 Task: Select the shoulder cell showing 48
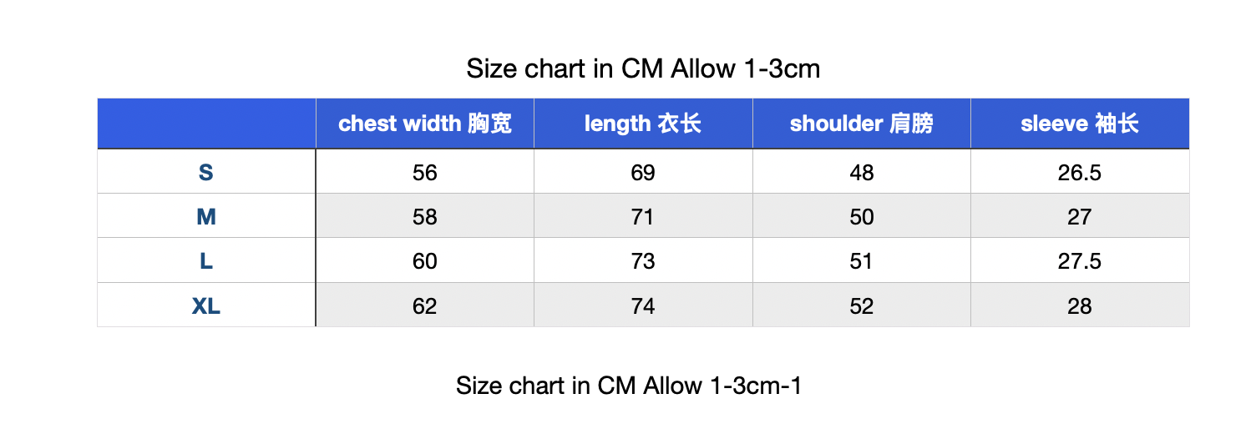[x=862, y=172]
